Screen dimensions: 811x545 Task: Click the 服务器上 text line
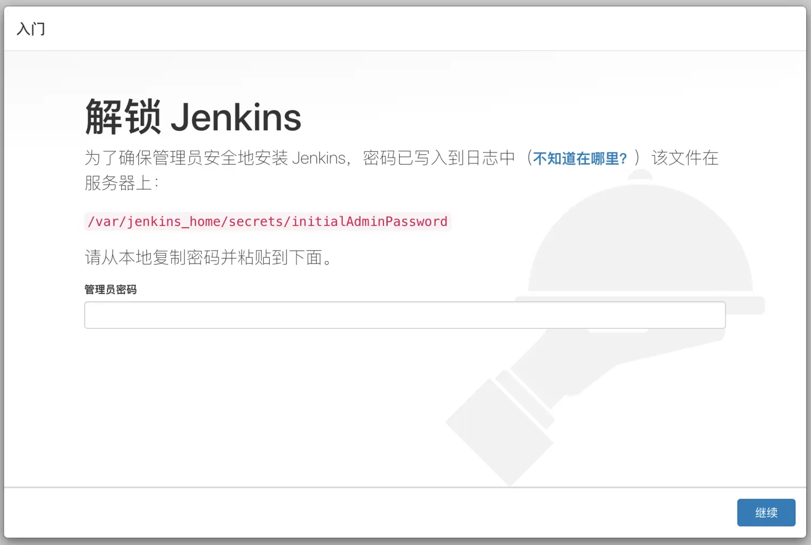(x=122, y=183)
